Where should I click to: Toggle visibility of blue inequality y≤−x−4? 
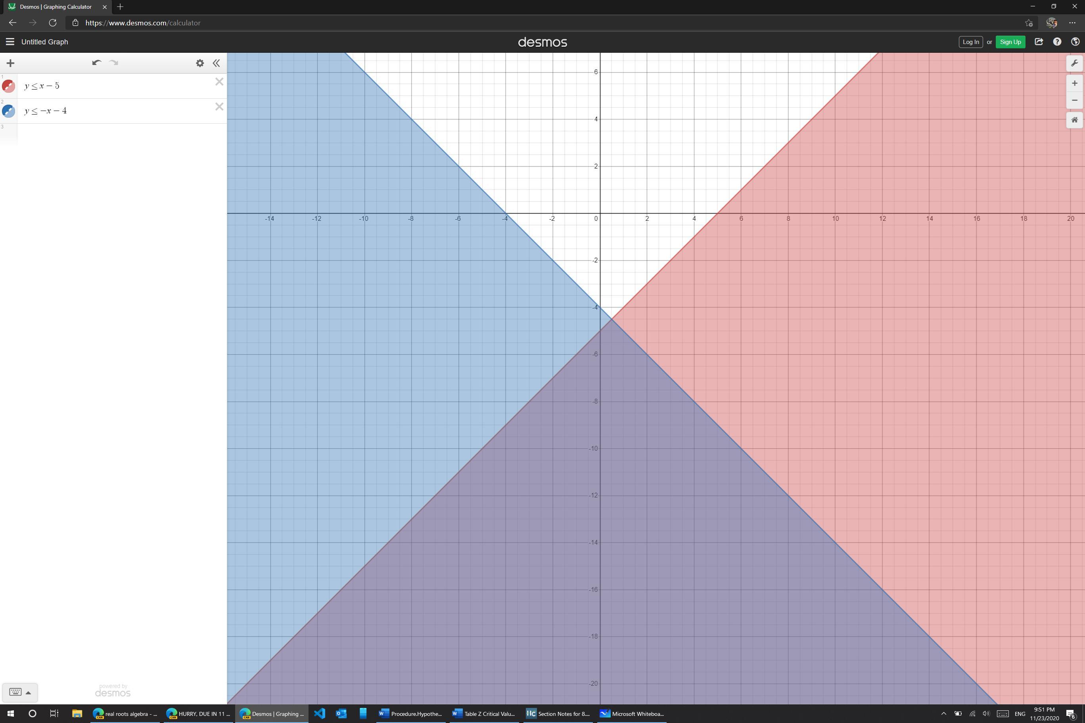[x=8, y=111]
